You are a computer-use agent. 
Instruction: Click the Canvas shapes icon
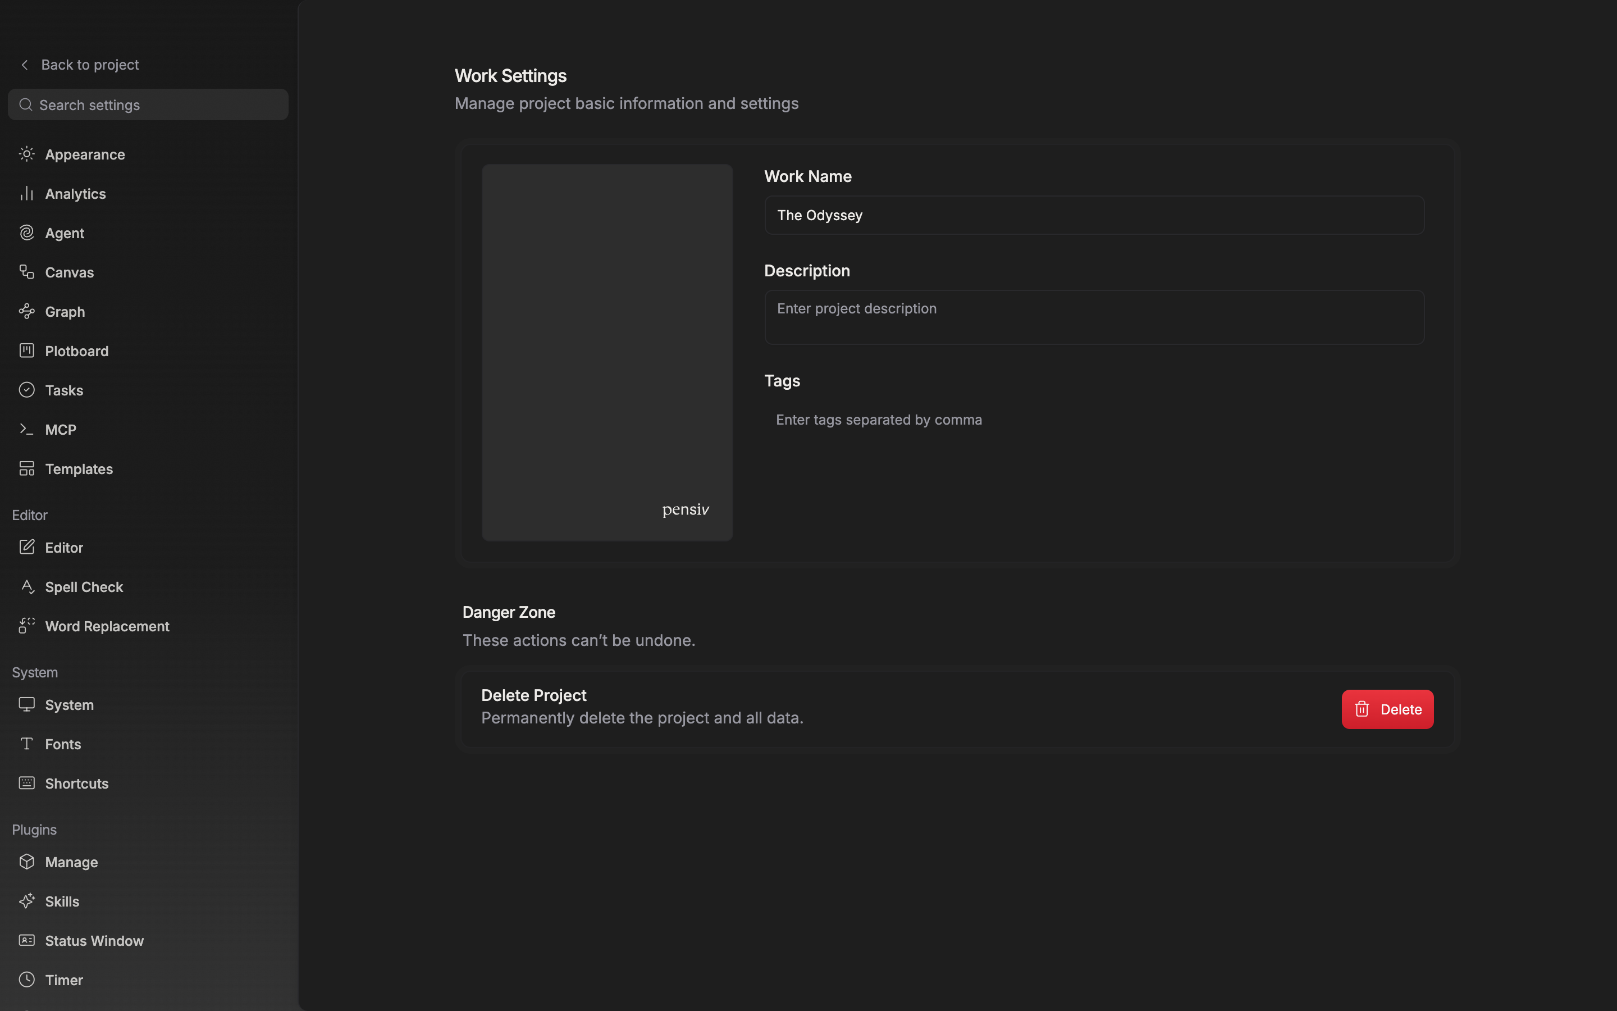point(27,272)
